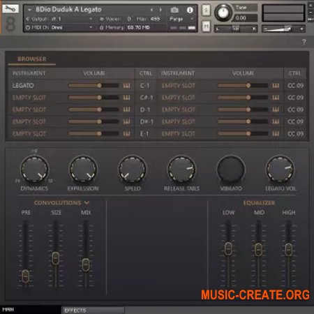Click the keyboard icon in LEGATO row

126,85
